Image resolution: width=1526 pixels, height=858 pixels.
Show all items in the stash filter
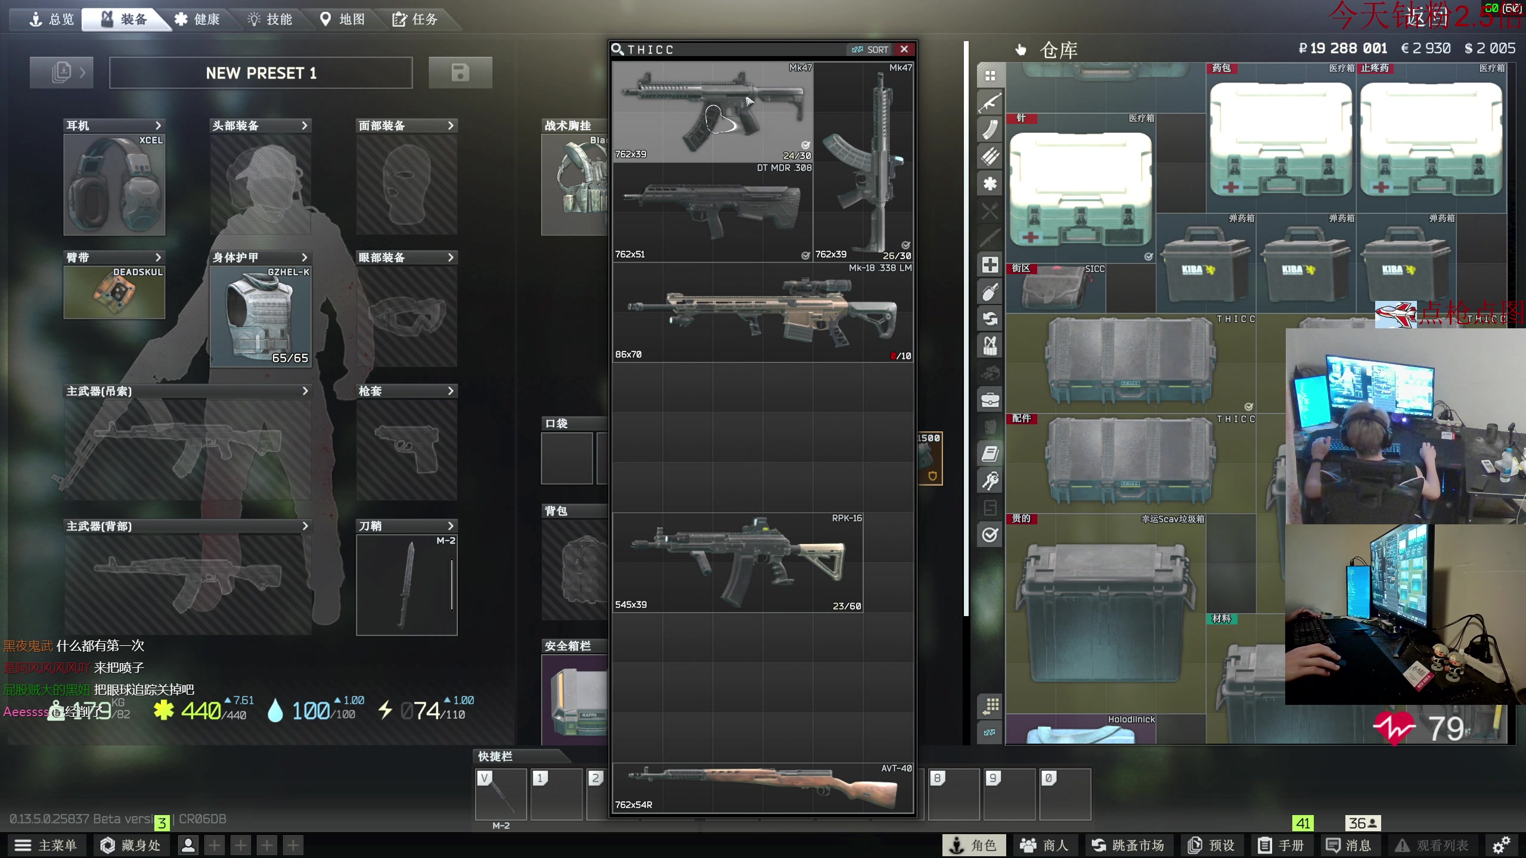990,76
